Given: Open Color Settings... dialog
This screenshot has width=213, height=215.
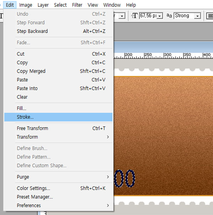Looking at the screenshot, I should 58,188.
